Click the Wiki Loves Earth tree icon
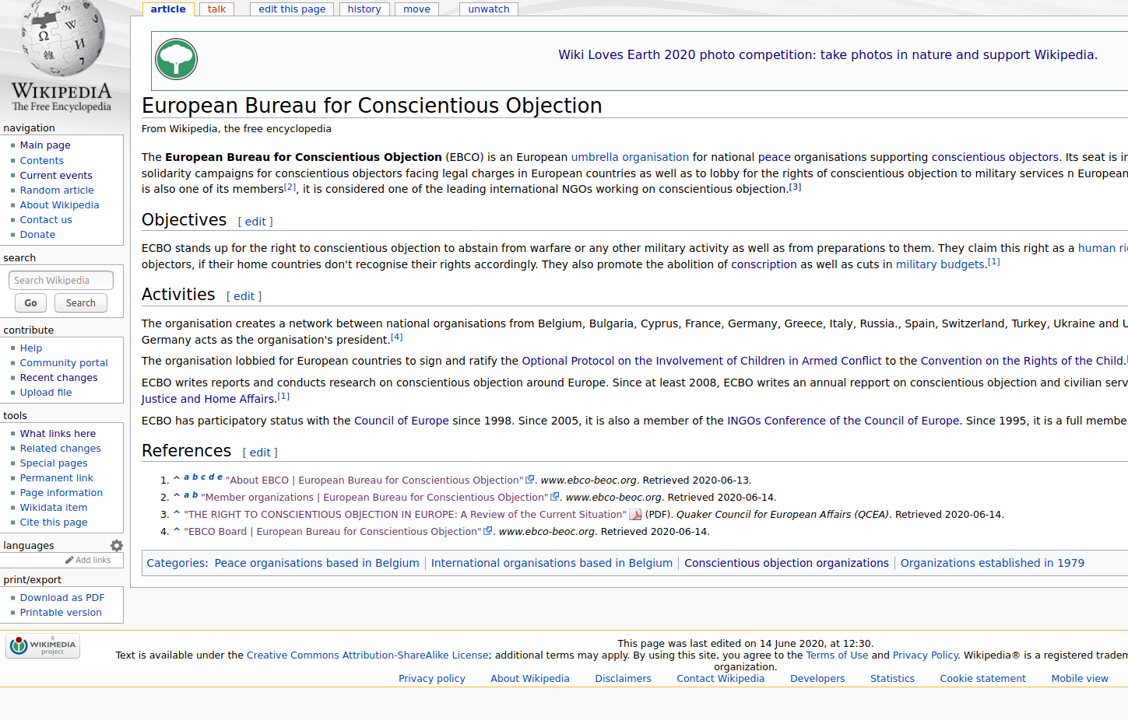 pyautogui.click(x=177, y=59)
